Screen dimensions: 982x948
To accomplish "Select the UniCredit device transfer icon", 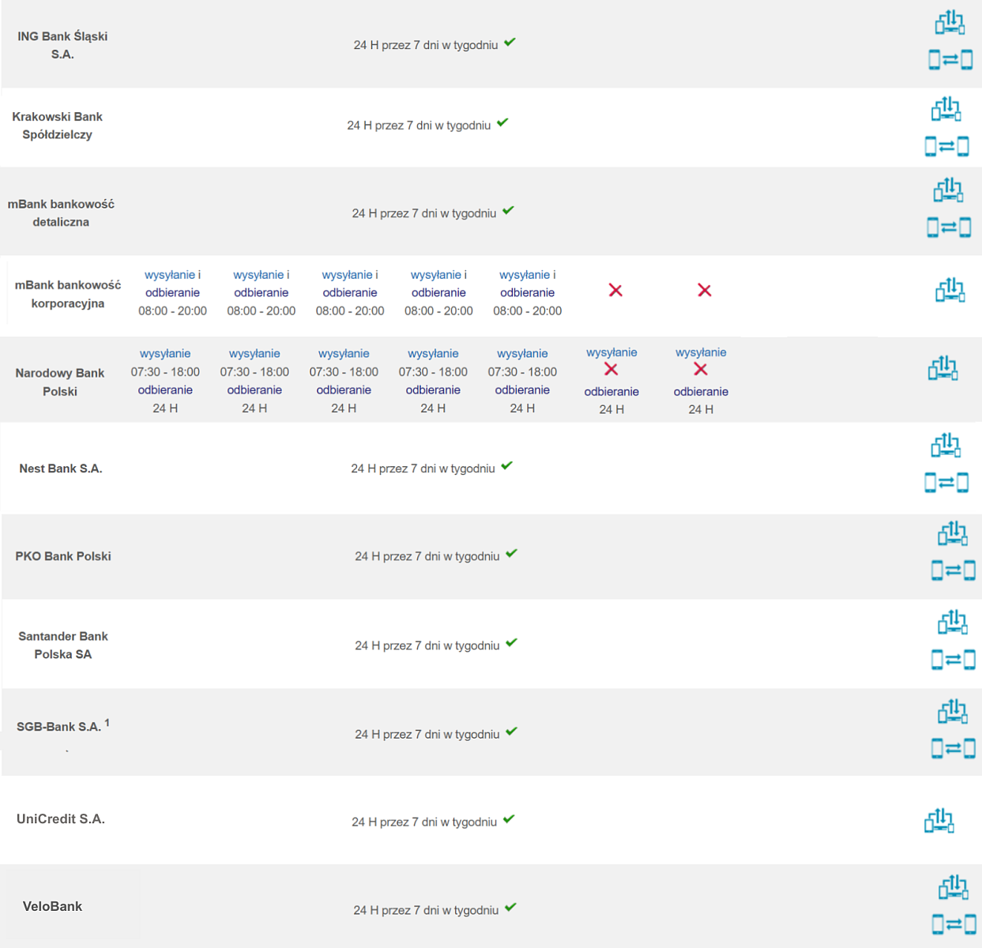I will [x=939, y=821].
